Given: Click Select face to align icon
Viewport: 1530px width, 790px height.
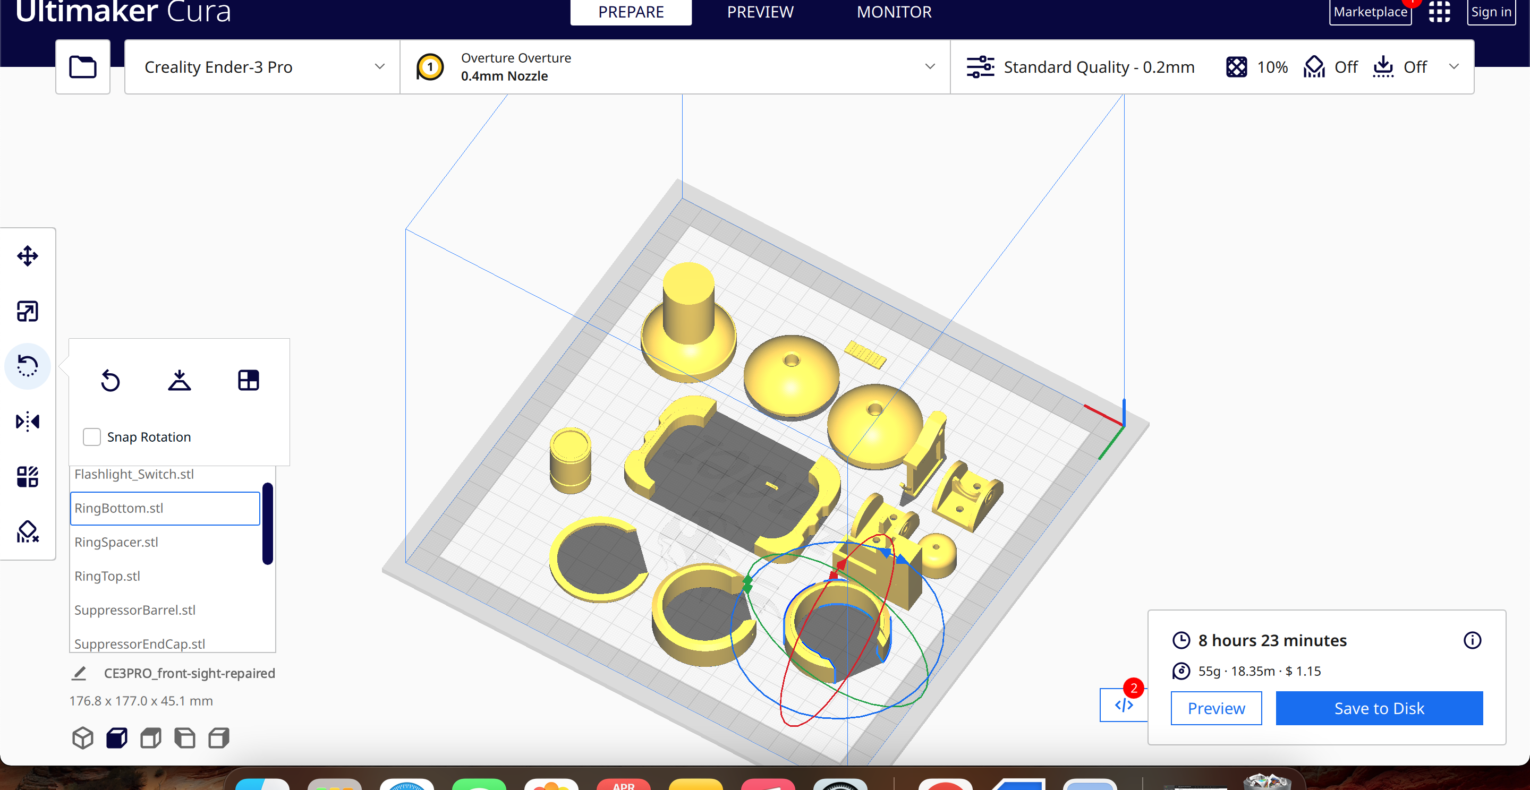Looking at the screenshot, I should pos(248,380).
